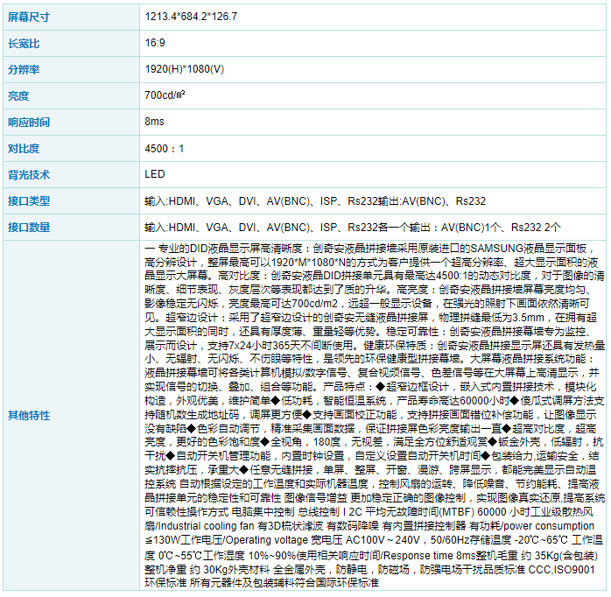This screenshot has width=611, height=597.
Task: Click the 长宽比 row label
Action: click(x=24, y=43)
